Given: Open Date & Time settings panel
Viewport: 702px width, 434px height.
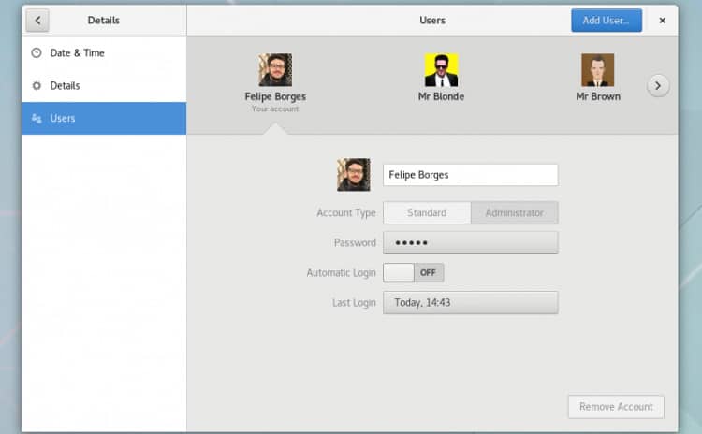Looking at the screenshot, I should click(x=104, y=52).
